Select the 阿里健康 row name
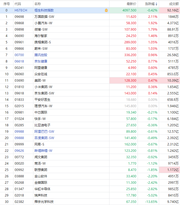Image resolution: width=180 pixels, height=205 pixels. pyautogui.click(x=41, y=68)
